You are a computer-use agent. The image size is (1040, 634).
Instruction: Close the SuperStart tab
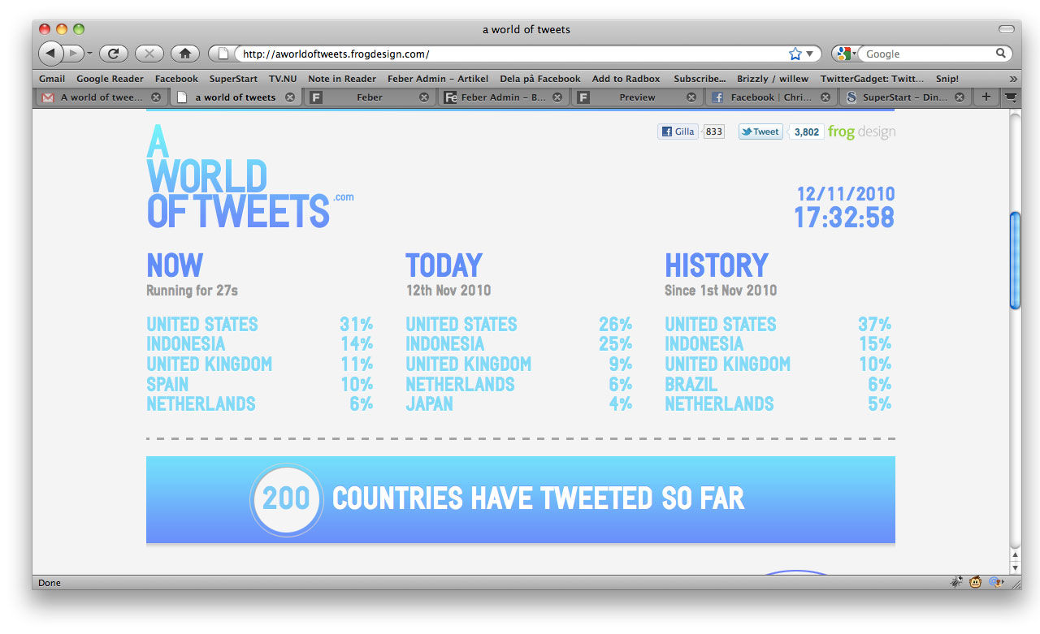click(x=960, y=97)
